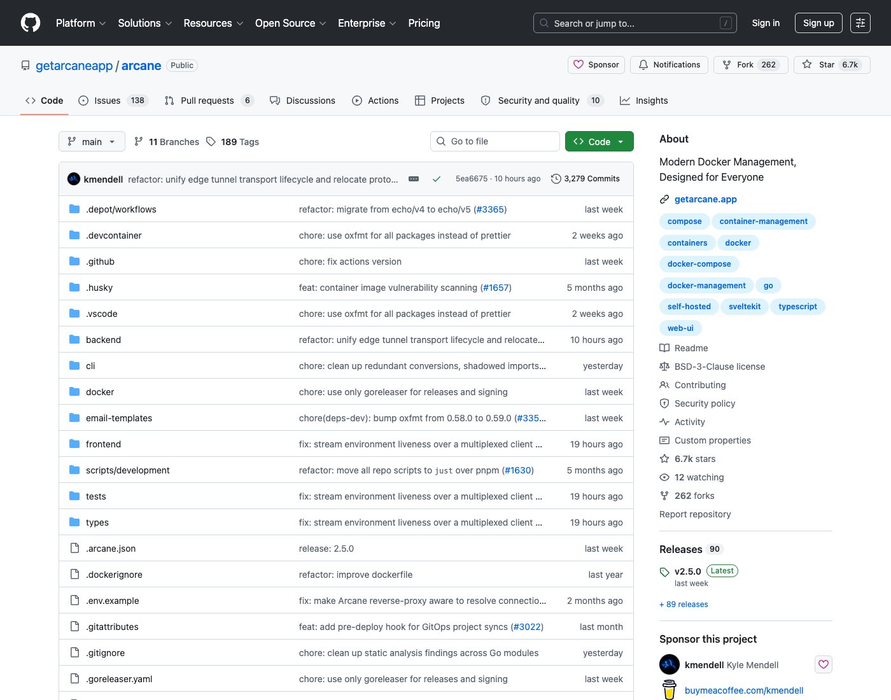Open the Notifications button
This screenshot has width=891, height=700.
point(669,65)
